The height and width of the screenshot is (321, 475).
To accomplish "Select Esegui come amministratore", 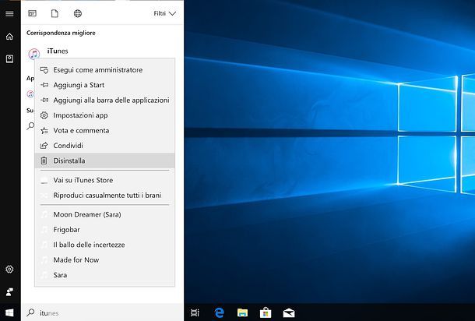I will point(104,69).
